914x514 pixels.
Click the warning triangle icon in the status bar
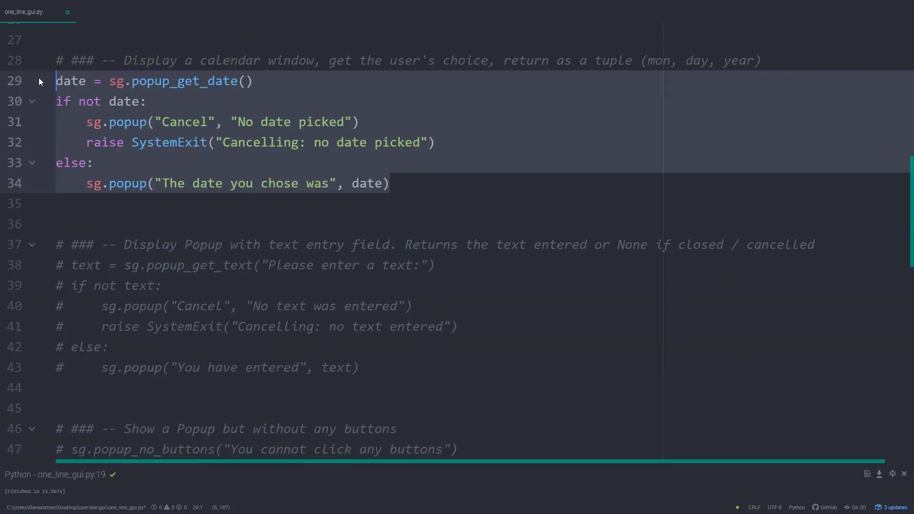pos(166,507)
